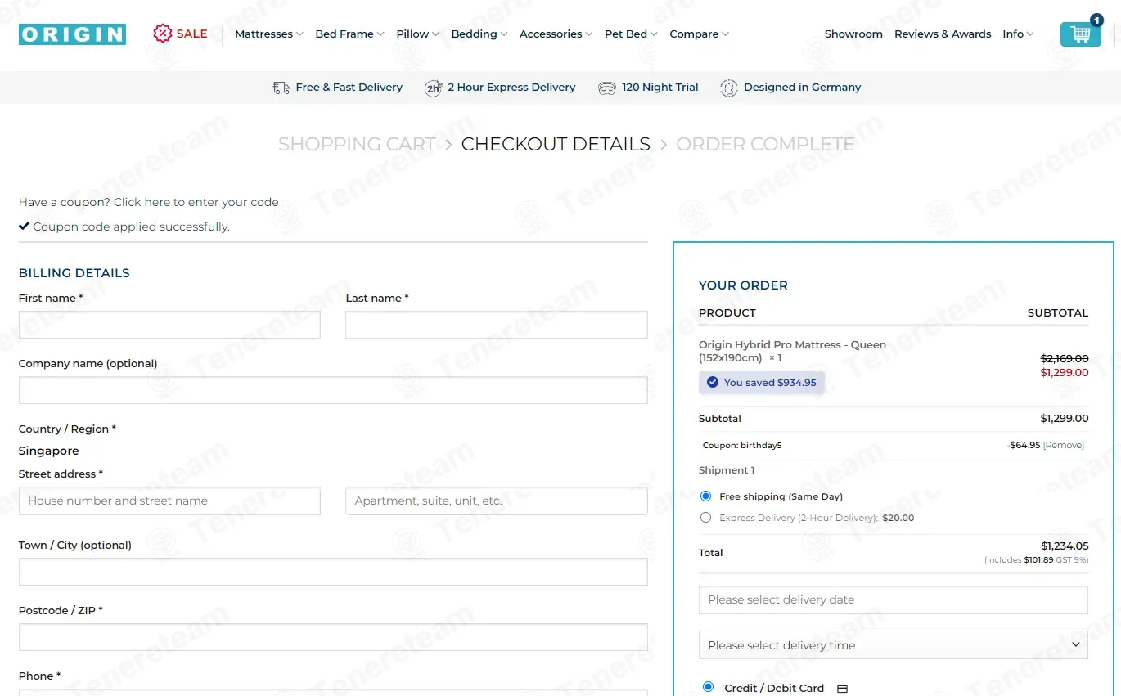The image size is (1121, 696).
Task: Open Reviews & Awards page
Action: [943, 34]
